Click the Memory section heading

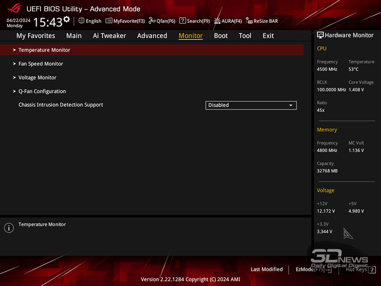pos(327,130)
